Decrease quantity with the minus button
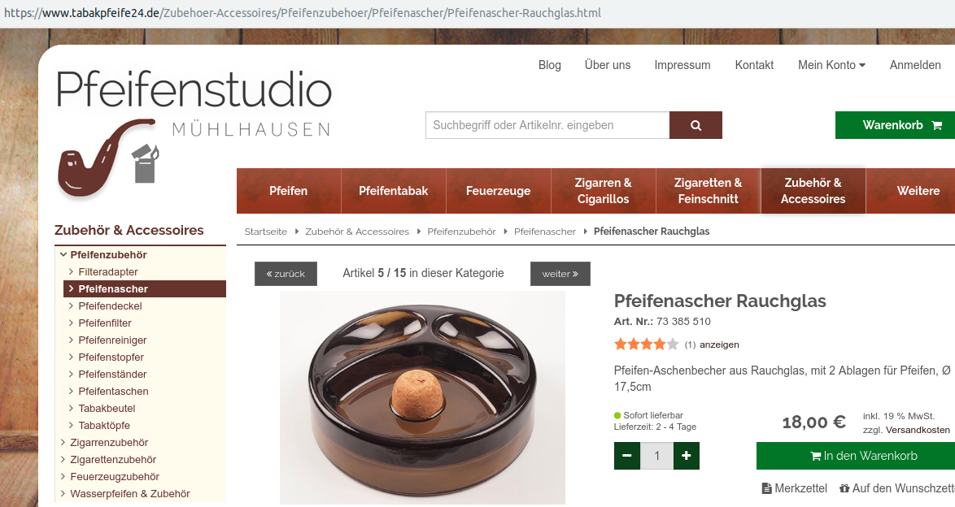 (626, 456)
